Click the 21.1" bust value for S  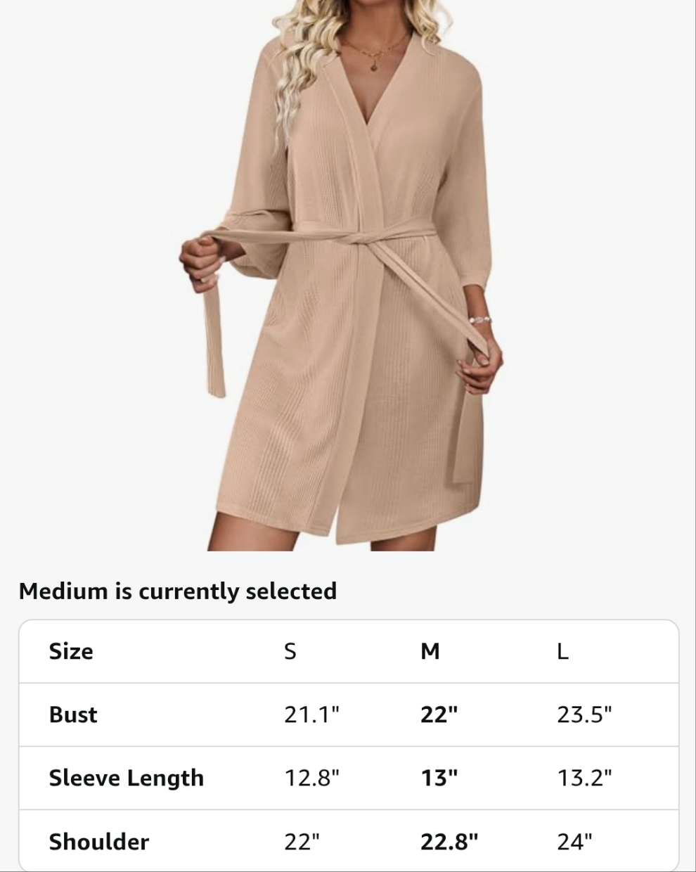coord(312,714)
